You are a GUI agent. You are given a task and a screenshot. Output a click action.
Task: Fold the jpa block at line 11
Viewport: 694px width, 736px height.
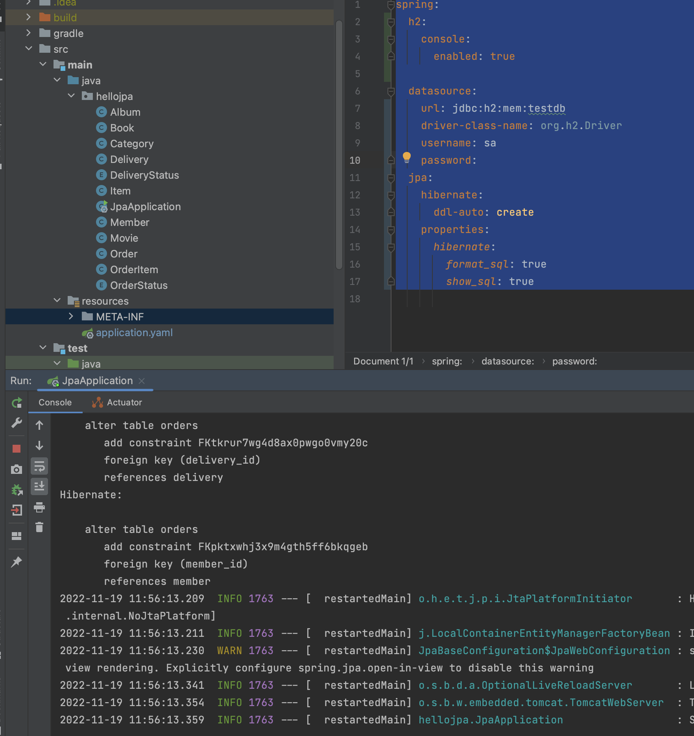pyautogui.click(x=391, y=178)
